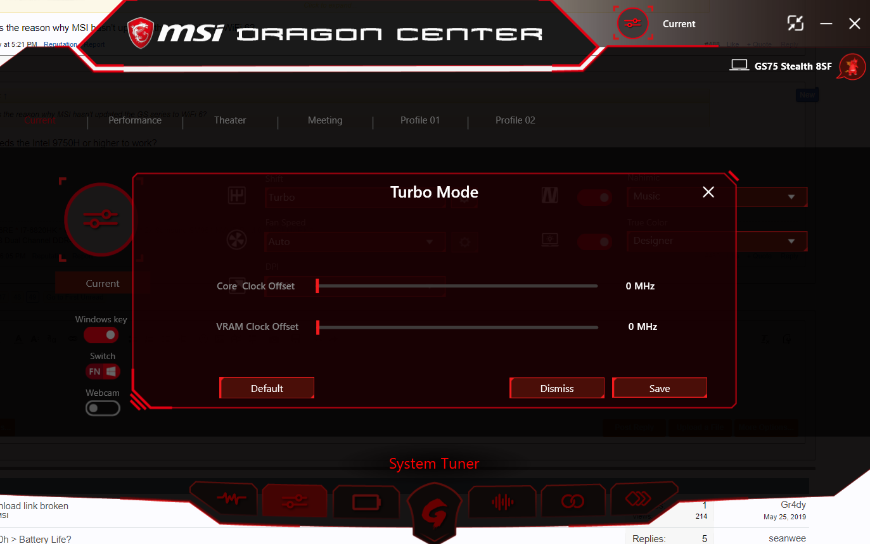Open the red dragon avatar chat icon
The height and width of the screenshot is (544, 870).
click(852, 66)
